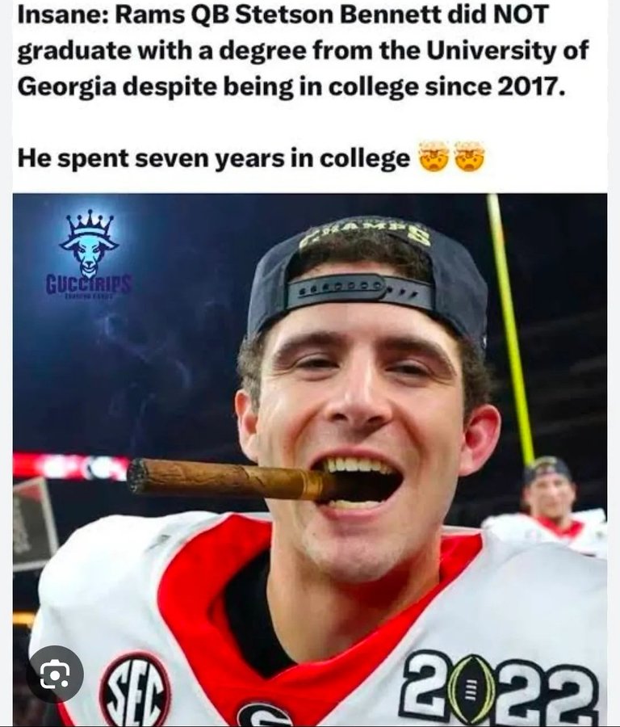The width and height of the screenshot is (620, 727).
Task: Open Google Lens search icon on photo
Action: tap(55, 673)
